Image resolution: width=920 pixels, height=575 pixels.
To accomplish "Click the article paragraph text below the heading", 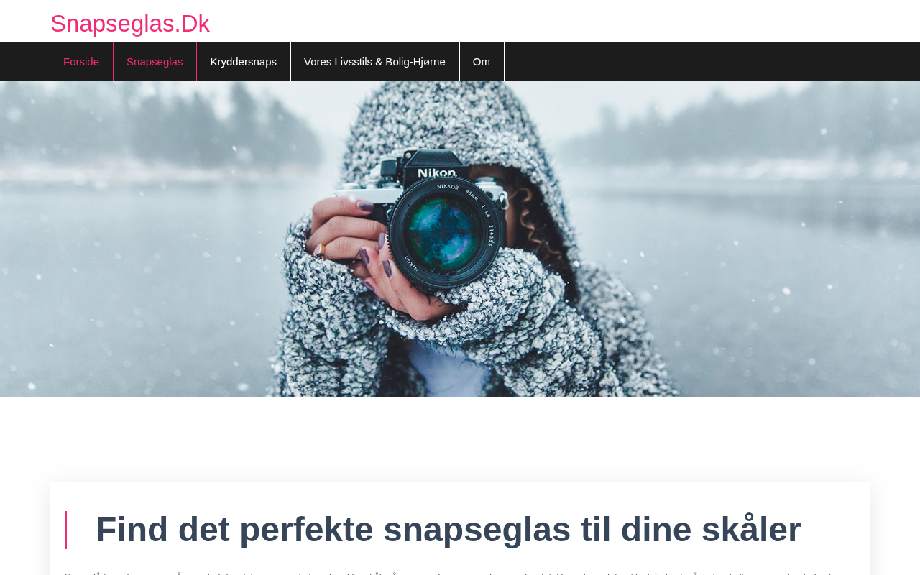I will [x=460, y=573].
